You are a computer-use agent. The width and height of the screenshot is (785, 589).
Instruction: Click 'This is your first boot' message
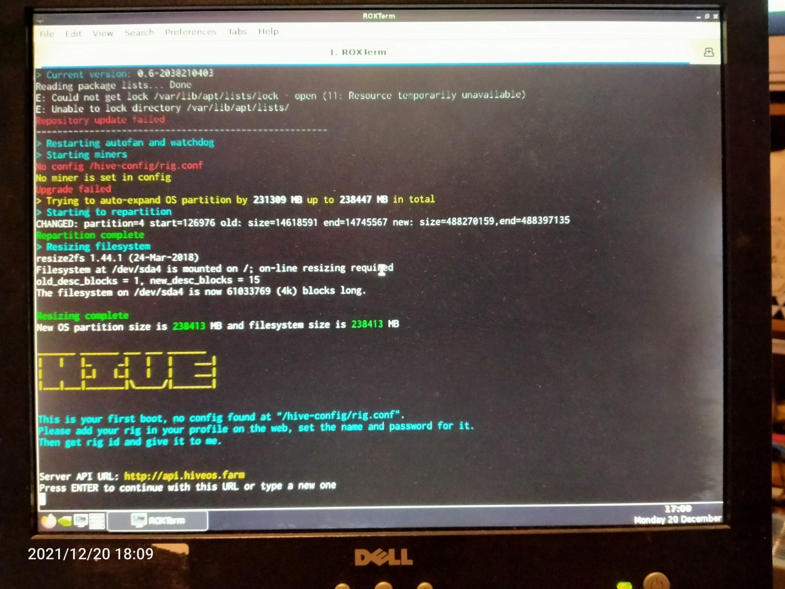[x=221, y=417]
